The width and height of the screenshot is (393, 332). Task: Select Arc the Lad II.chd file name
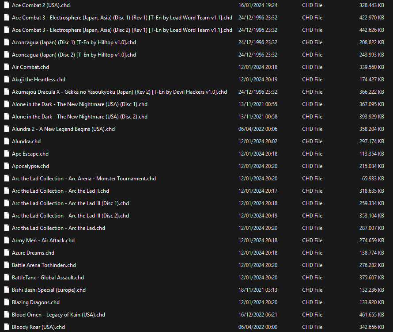[x=60, y=191]
